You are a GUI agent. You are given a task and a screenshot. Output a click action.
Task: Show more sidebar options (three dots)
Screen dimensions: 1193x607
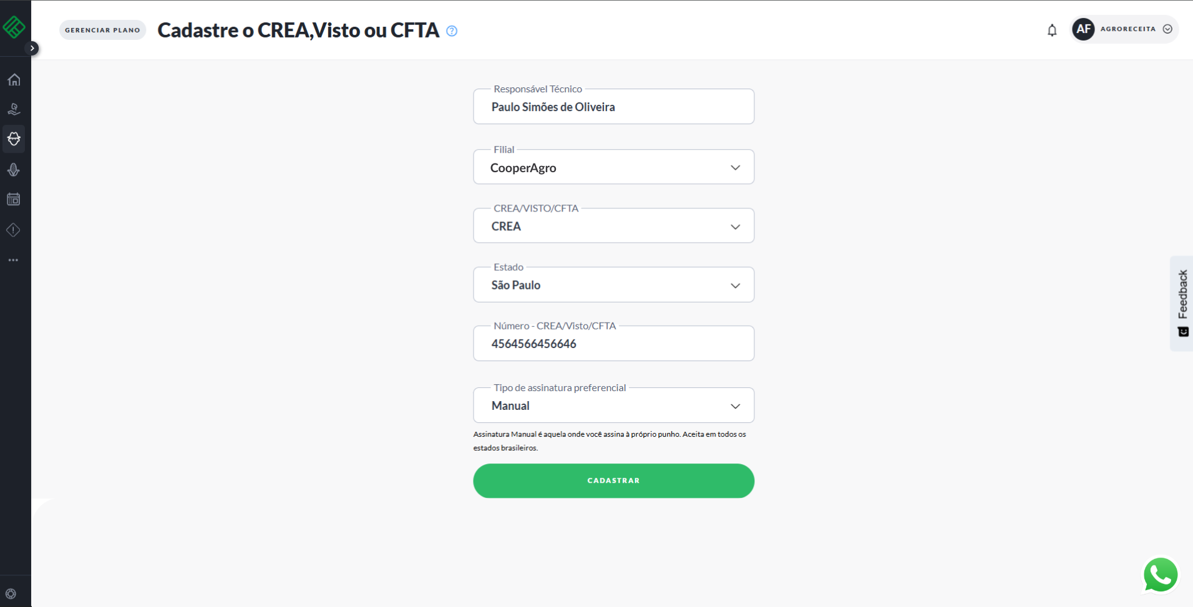tap(14, 260)
